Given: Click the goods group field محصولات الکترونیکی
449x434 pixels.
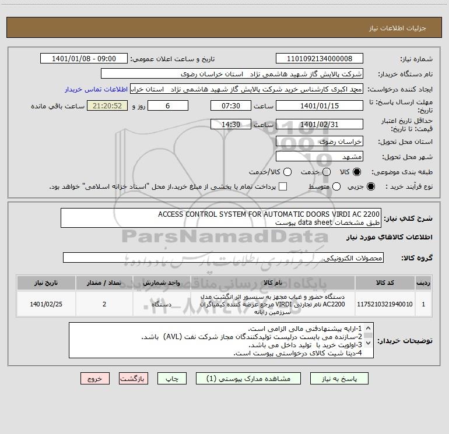Looking at the screenshot, I should click(x=223, y=257).
